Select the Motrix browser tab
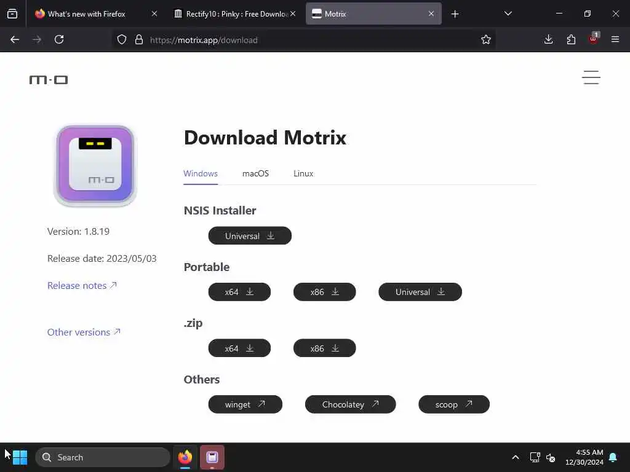Image resolution: width=630 pixels, height=472 pixels. point(373,14)
